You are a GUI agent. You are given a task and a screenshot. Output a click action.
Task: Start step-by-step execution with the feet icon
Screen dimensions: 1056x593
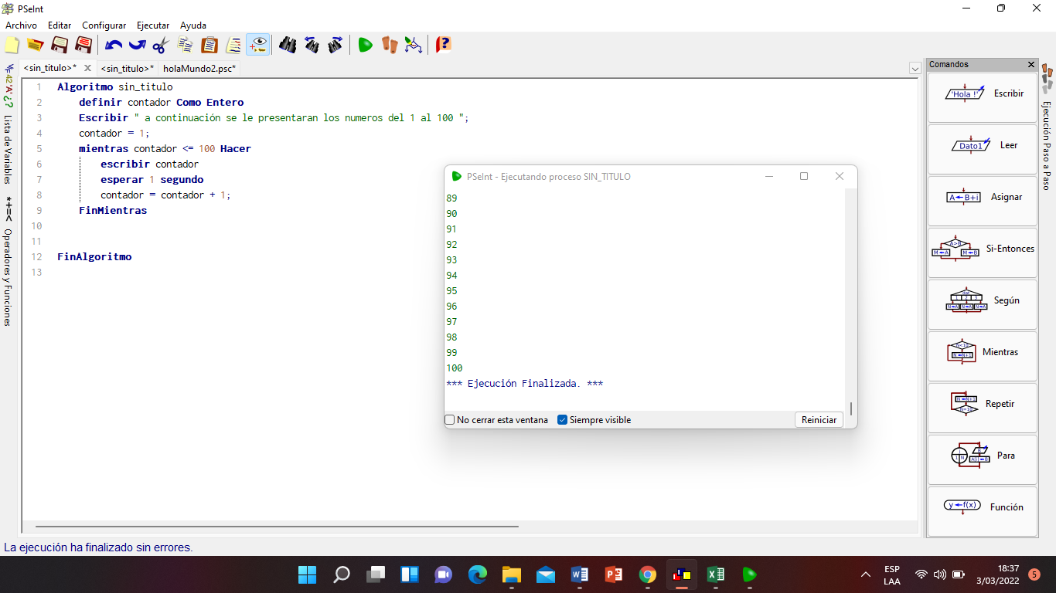(390, 45)
